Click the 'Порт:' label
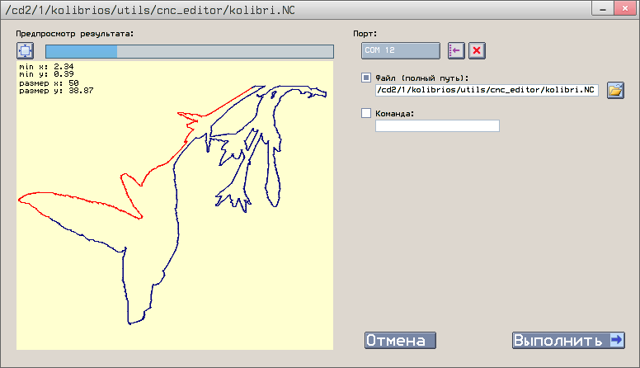 [365, 34]
